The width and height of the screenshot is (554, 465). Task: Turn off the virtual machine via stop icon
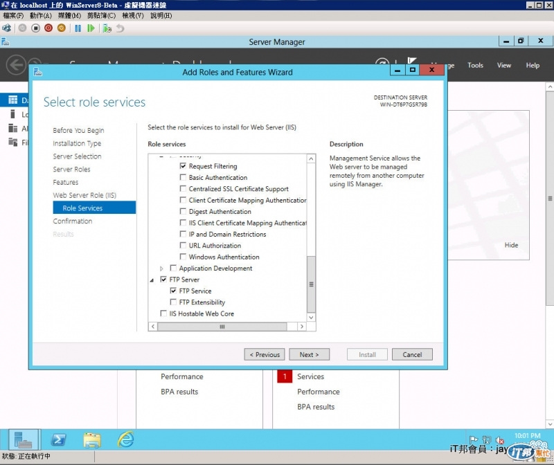[x=35, y=28]
